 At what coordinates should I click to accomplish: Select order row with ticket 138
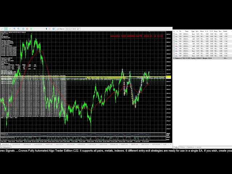point(181,34)
